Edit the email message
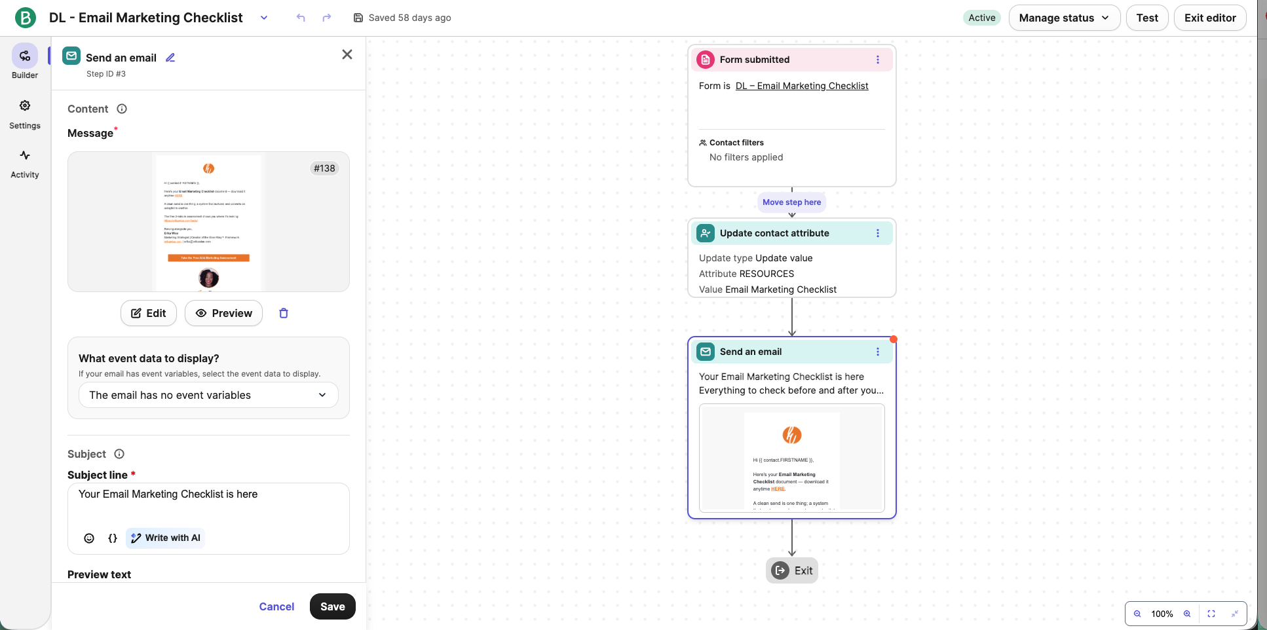The height and width of the screenshot is (630, 1267). (x=149, y=313)
